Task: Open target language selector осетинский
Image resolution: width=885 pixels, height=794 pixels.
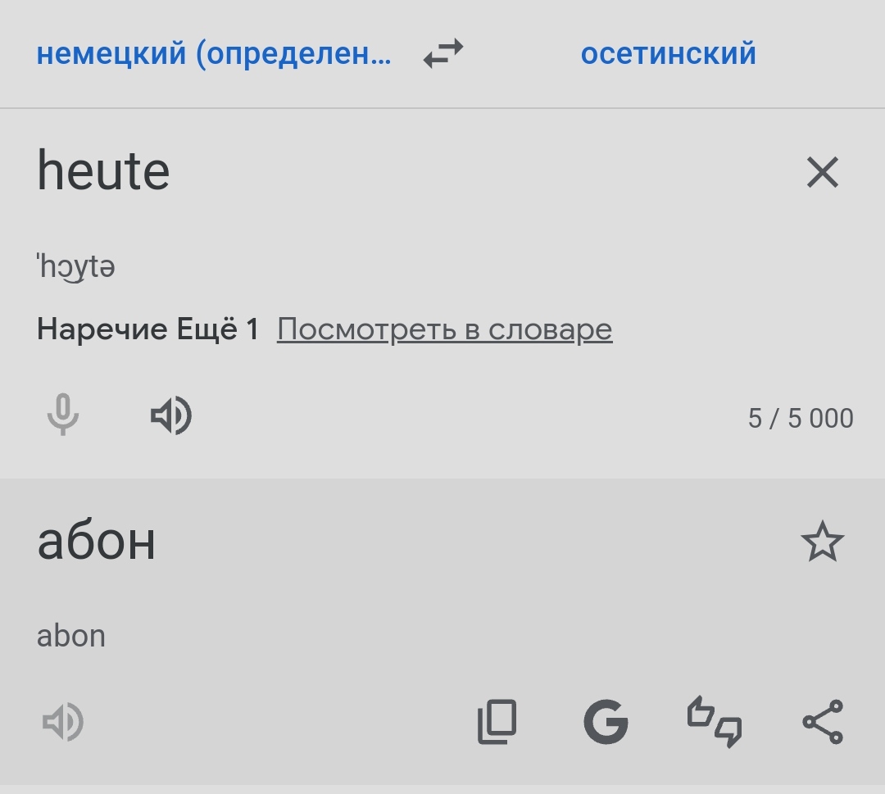Action: pyautogui.click(x=669, y=54)
